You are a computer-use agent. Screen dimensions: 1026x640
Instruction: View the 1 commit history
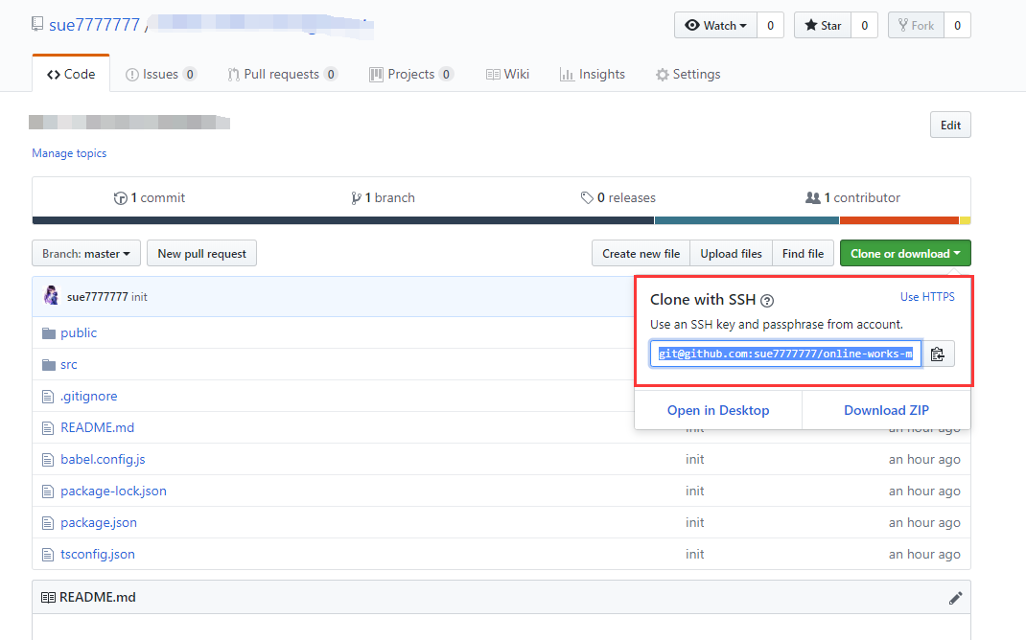pos(150,197)
